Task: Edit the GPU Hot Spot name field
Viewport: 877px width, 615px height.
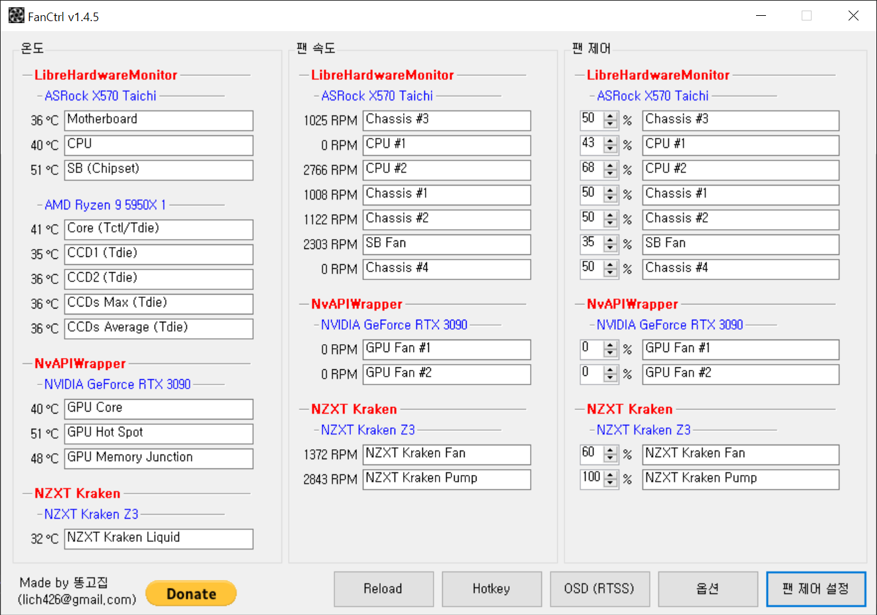Action: tap(159, 433)
